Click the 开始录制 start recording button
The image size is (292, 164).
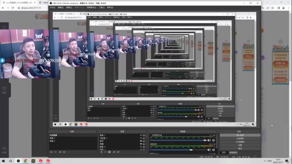[240, 138]
